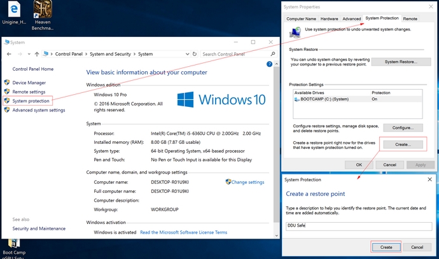Expand the address bar history dropdown
Image resolution: width=439 pixels, height=259 pixels.
click(187, 54)
